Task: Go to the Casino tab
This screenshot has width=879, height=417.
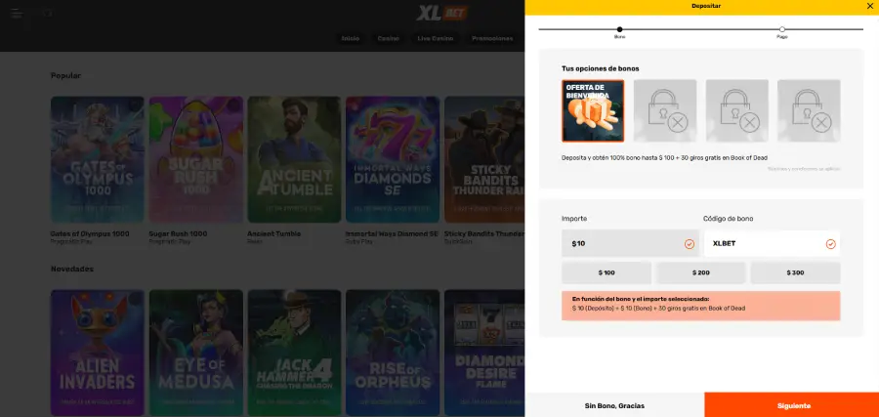Action: pyautogui.click(x=388, y=39)
